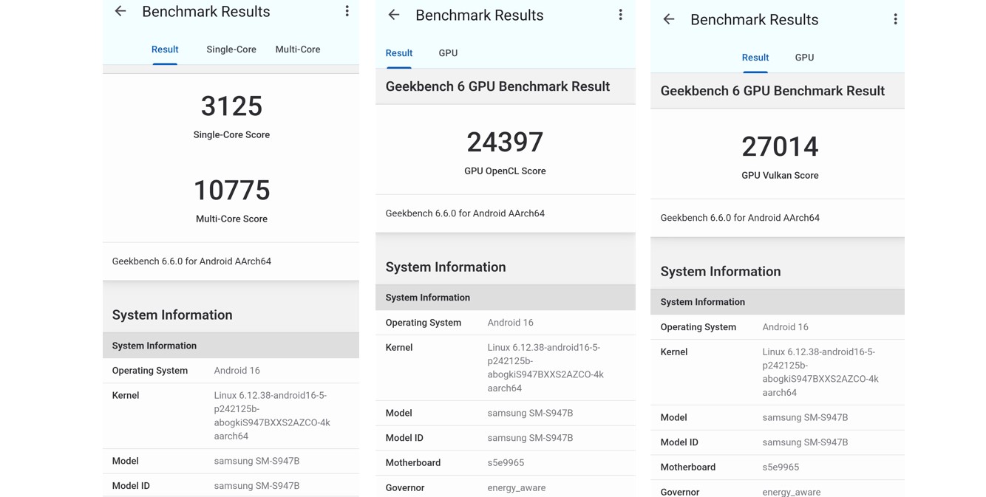986x497 pixels.
Task: Click the 27014 Vulkan score
Action: (780, 147)
